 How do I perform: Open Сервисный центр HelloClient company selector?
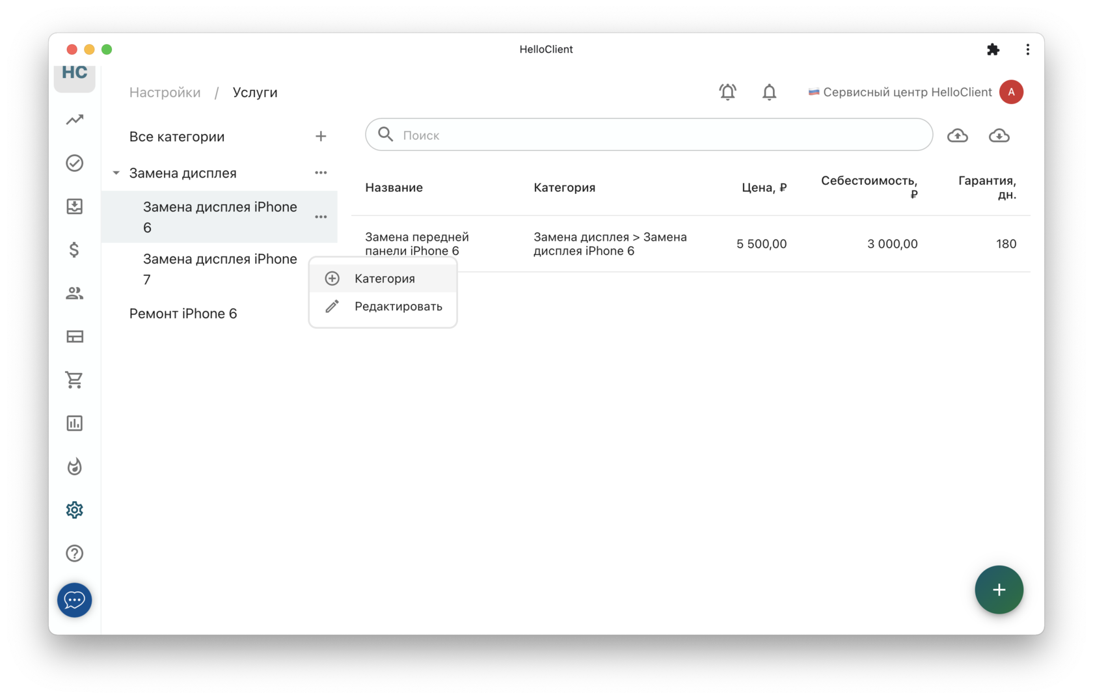(900, 92)
